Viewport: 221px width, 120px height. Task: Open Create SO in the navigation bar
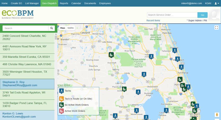[x=16, y=3]
